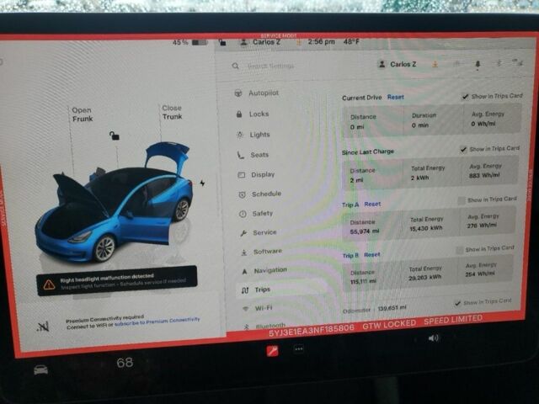Open the Display settings menu
The height and width of the screenshot is (404, 539).
point(257,174)
